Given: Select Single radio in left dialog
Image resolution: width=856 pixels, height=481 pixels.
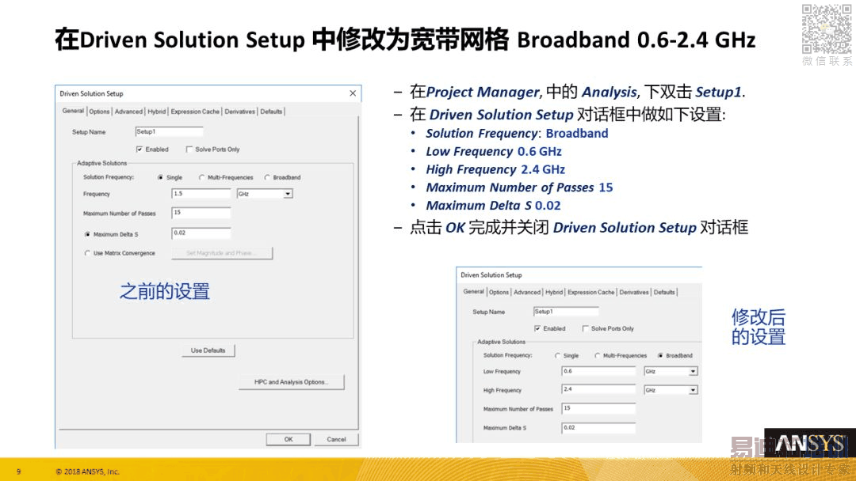Looking at the screenshot, I should click(160, 177).
